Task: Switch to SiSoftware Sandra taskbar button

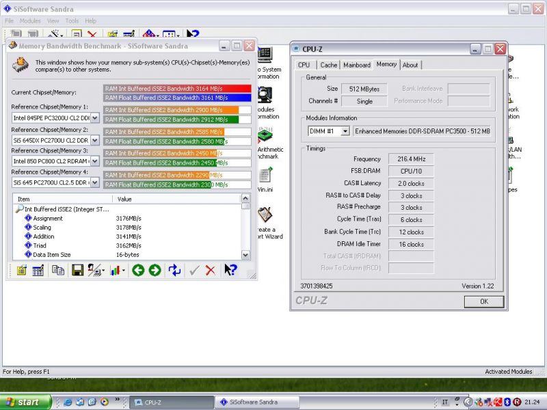Action: [x=257, y=402]
